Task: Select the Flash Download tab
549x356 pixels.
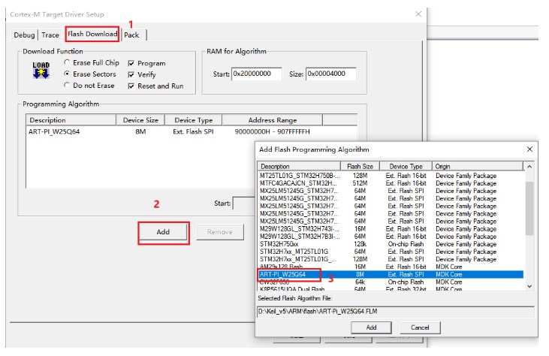Action: (x=92, y=34)
